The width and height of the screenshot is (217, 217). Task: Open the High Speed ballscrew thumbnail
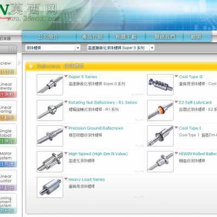tap(50, 162)
